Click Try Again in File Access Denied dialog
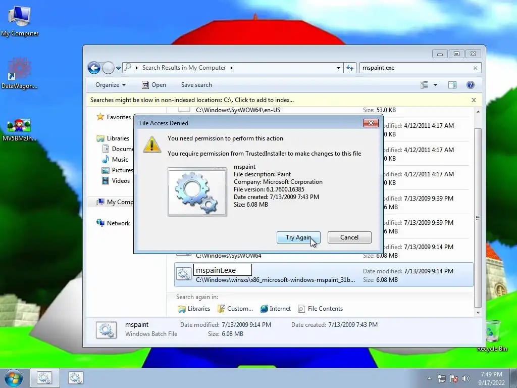517x388 pixels. (298, 237)
